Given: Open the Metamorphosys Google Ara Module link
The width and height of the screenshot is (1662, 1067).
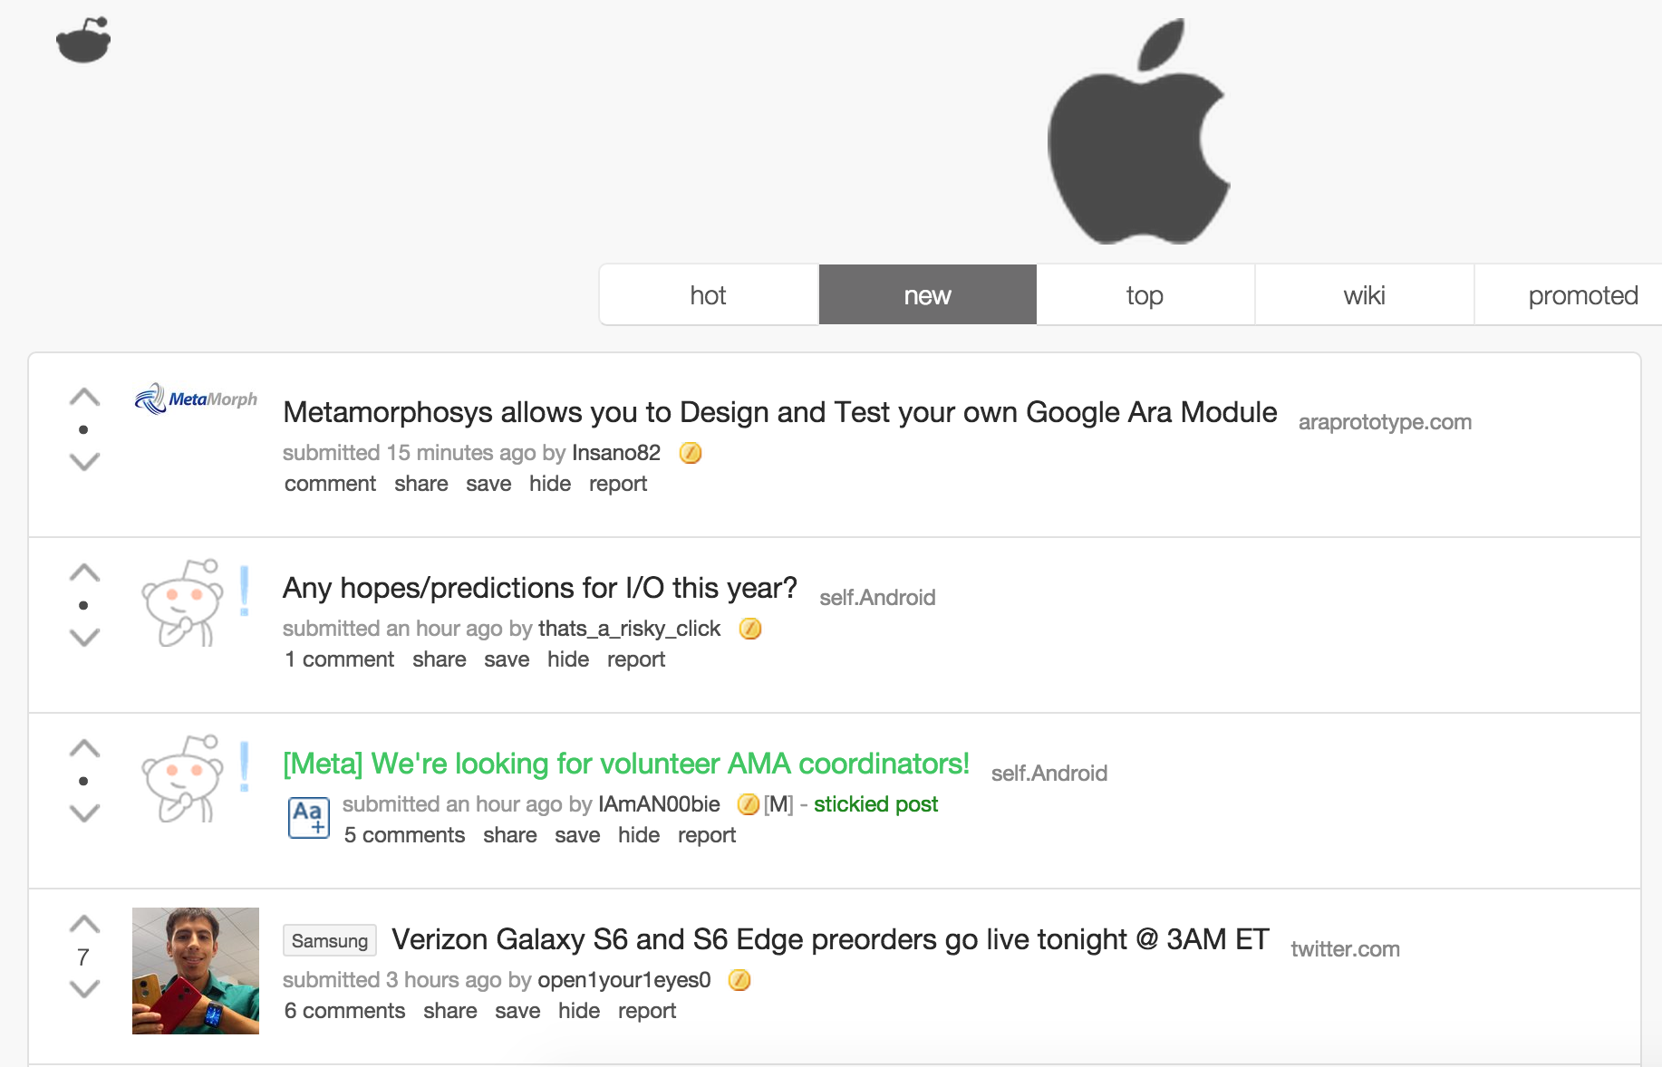Looking at the screenshot, I should pos(779,412).
